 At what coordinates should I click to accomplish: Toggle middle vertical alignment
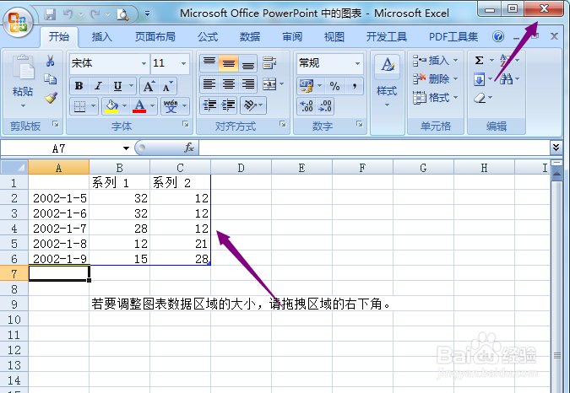[229, 63]
